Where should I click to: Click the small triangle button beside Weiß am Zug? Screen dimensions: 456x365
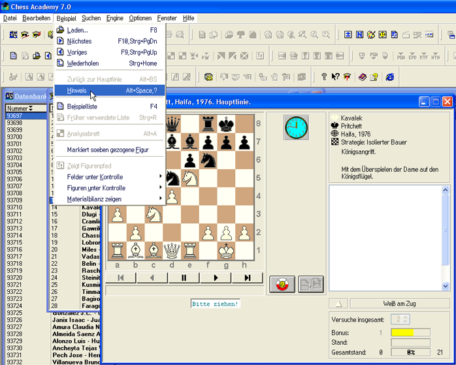pos(338,304)
